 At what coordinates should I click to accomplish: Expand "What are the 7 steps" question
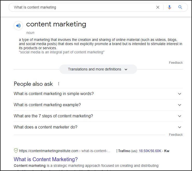click(x=98, y=116)
